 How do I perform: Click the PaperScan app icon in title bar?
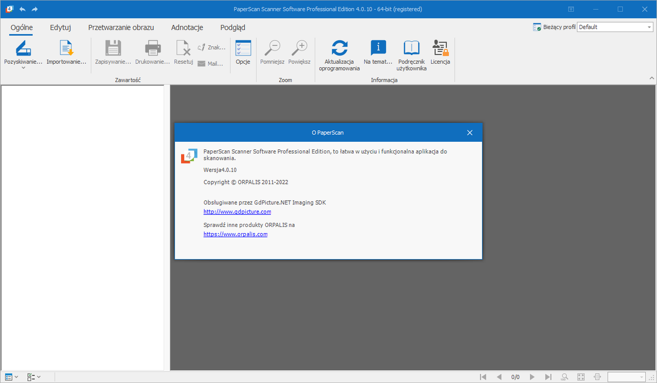(9, 9)
